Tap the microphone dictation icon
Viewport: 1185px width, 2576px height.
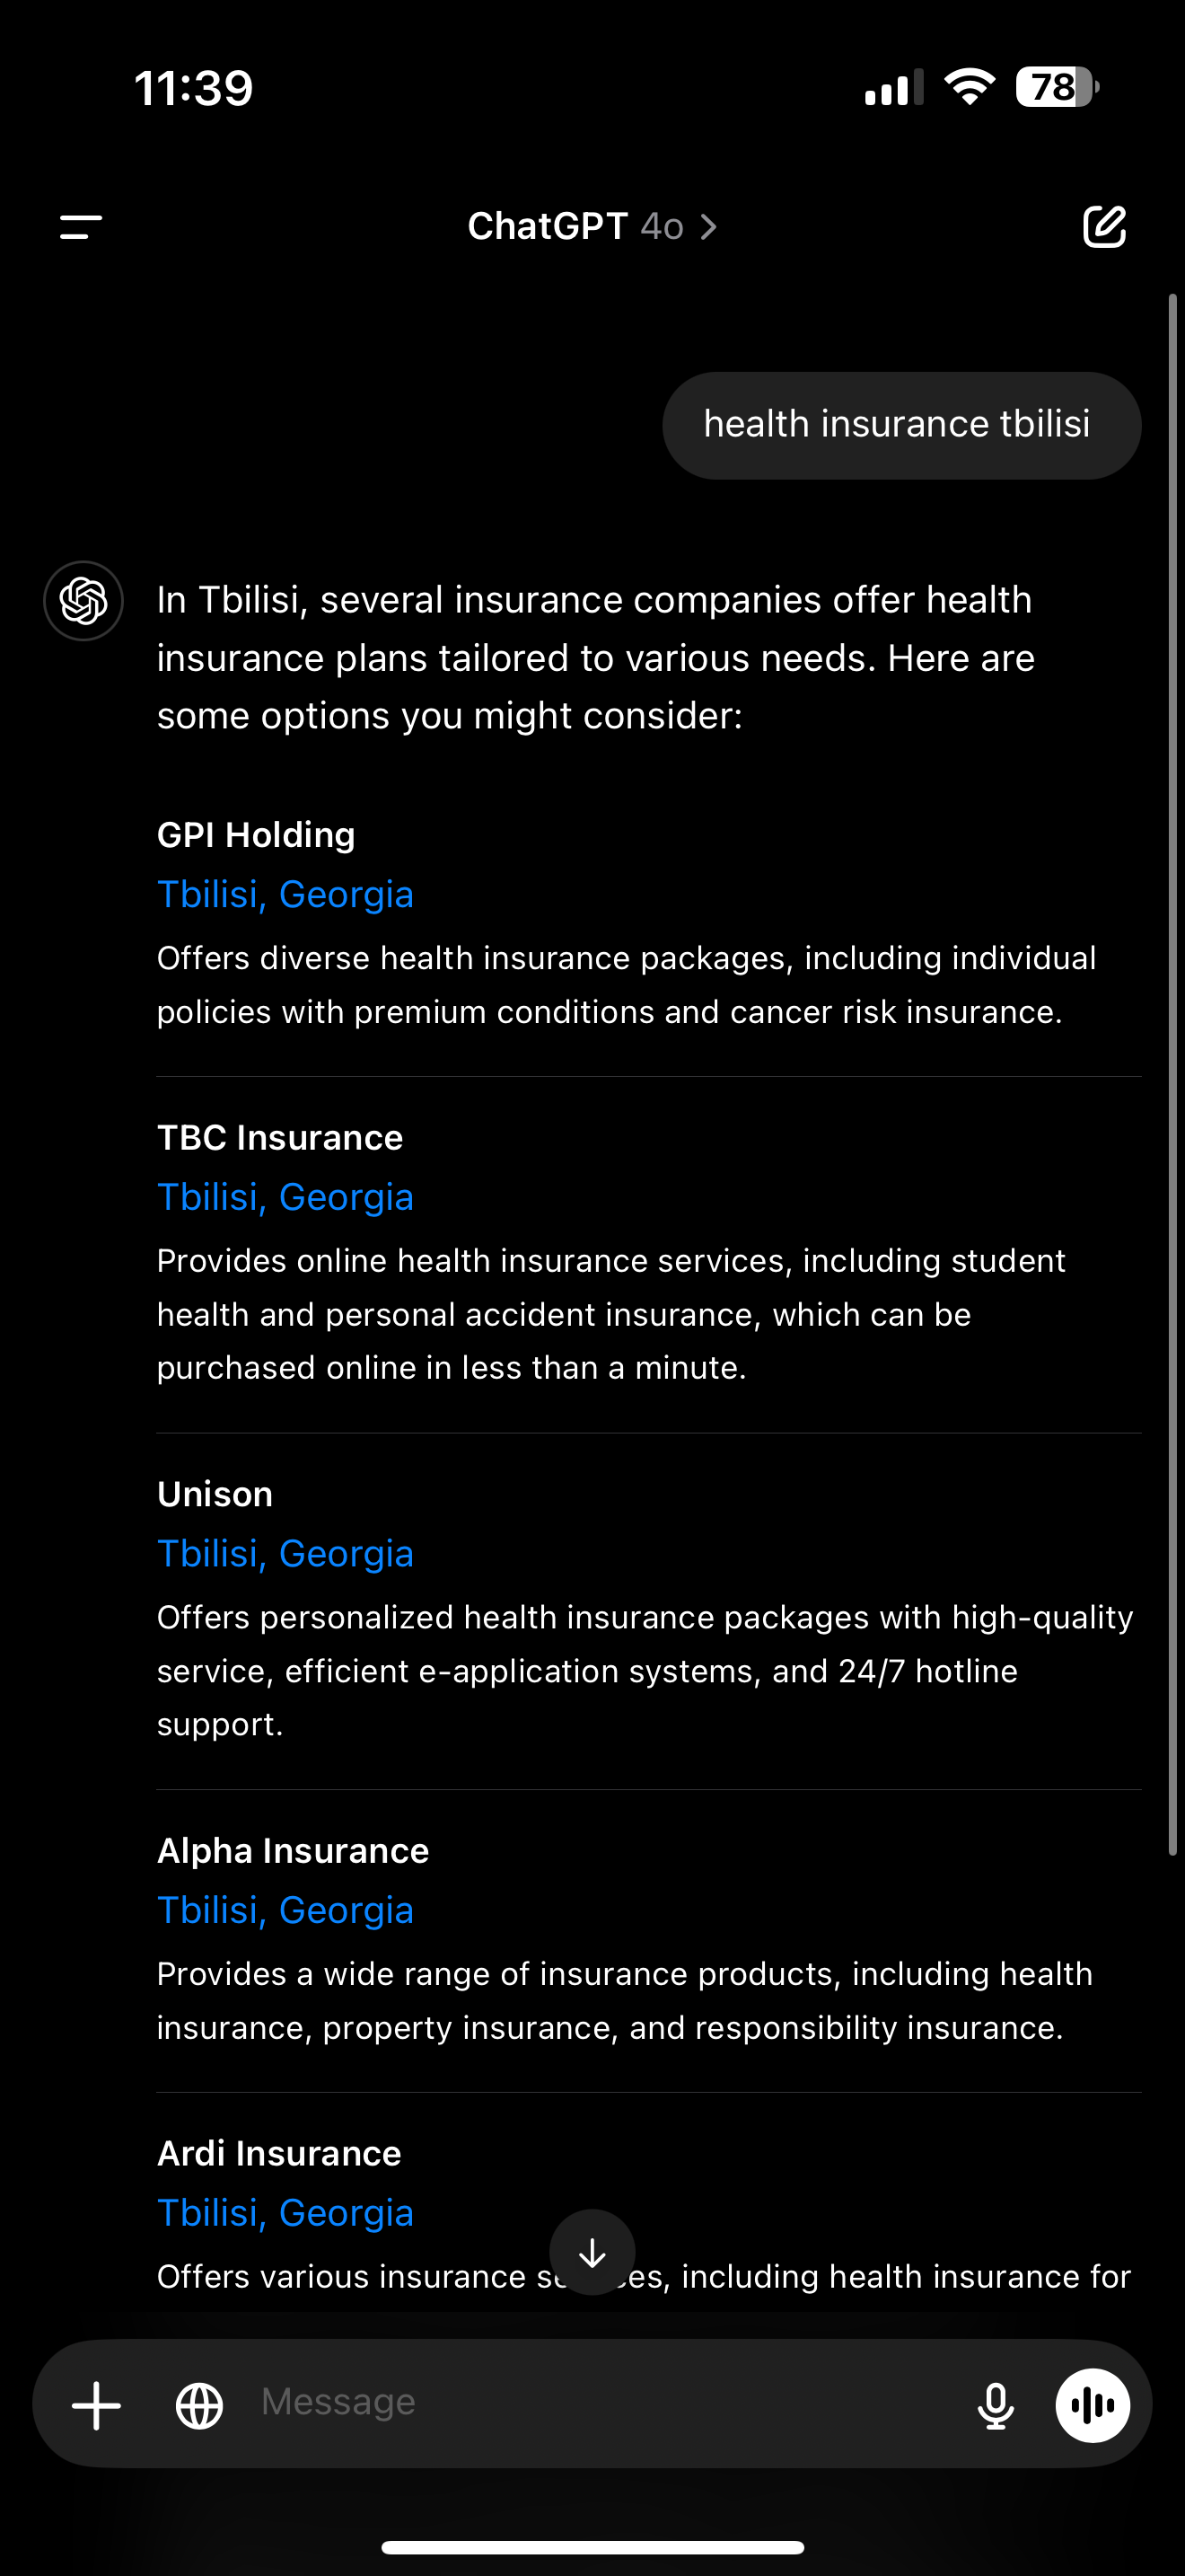996,2405
